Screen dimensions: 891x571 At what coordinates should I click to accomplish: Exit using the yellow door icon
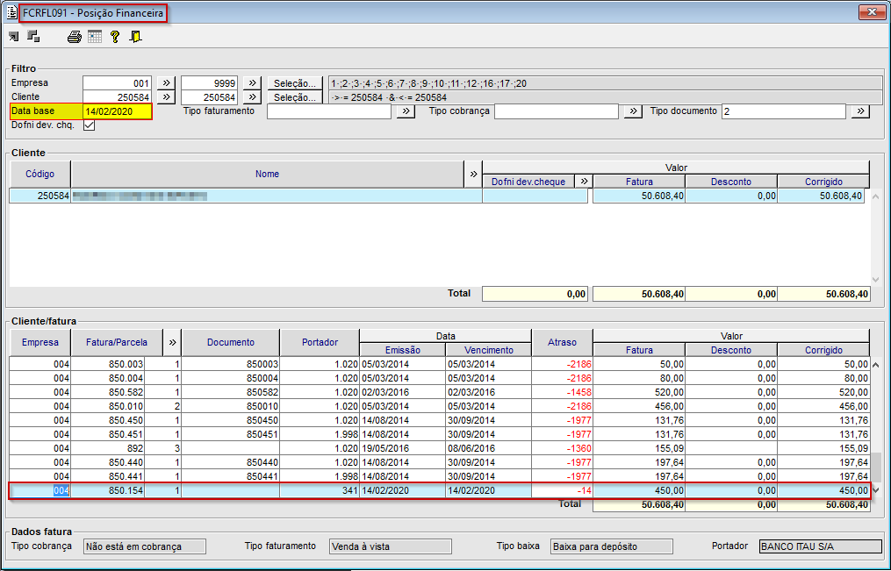(135, 37)
